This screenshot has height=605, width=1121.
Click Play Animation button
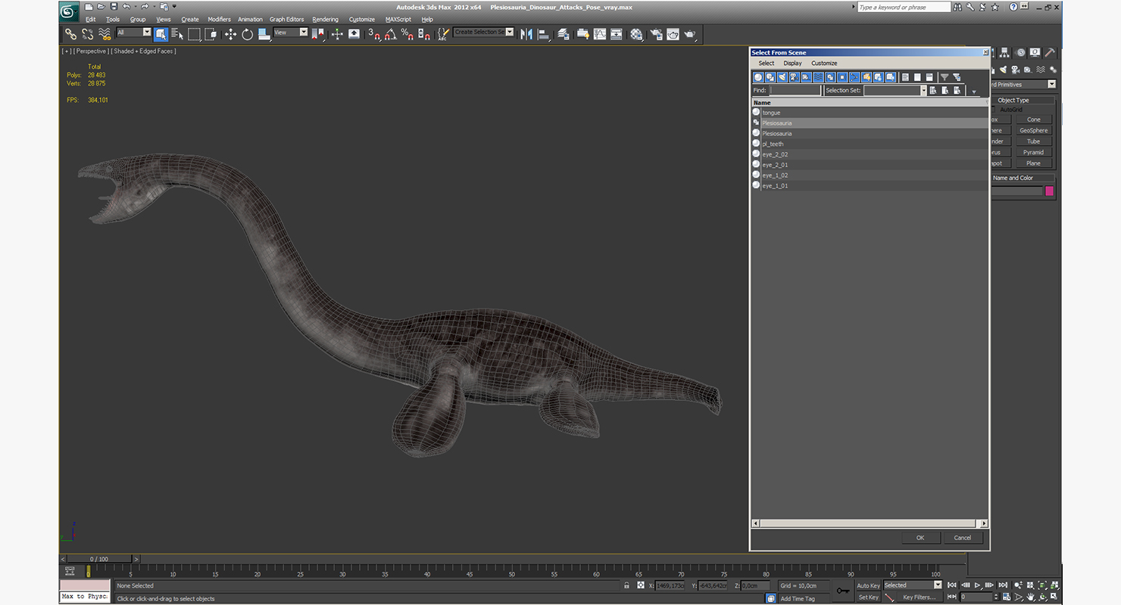click(978, 585)
